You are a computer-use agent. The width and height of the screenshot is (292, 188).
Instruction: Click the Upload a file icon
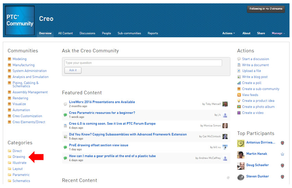coord(239,71)
